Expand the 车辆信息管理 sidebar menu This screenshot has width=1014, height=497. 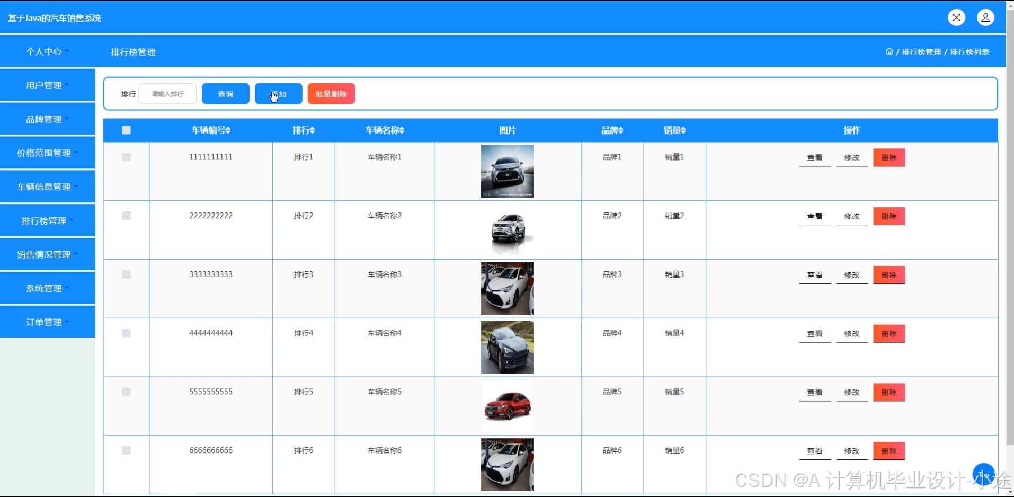(x=48, y=187)
